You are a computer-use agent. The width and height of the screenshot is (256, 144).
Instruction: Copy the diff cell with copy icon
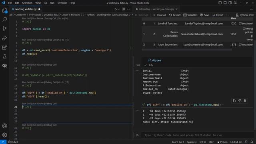click(234, 101)
